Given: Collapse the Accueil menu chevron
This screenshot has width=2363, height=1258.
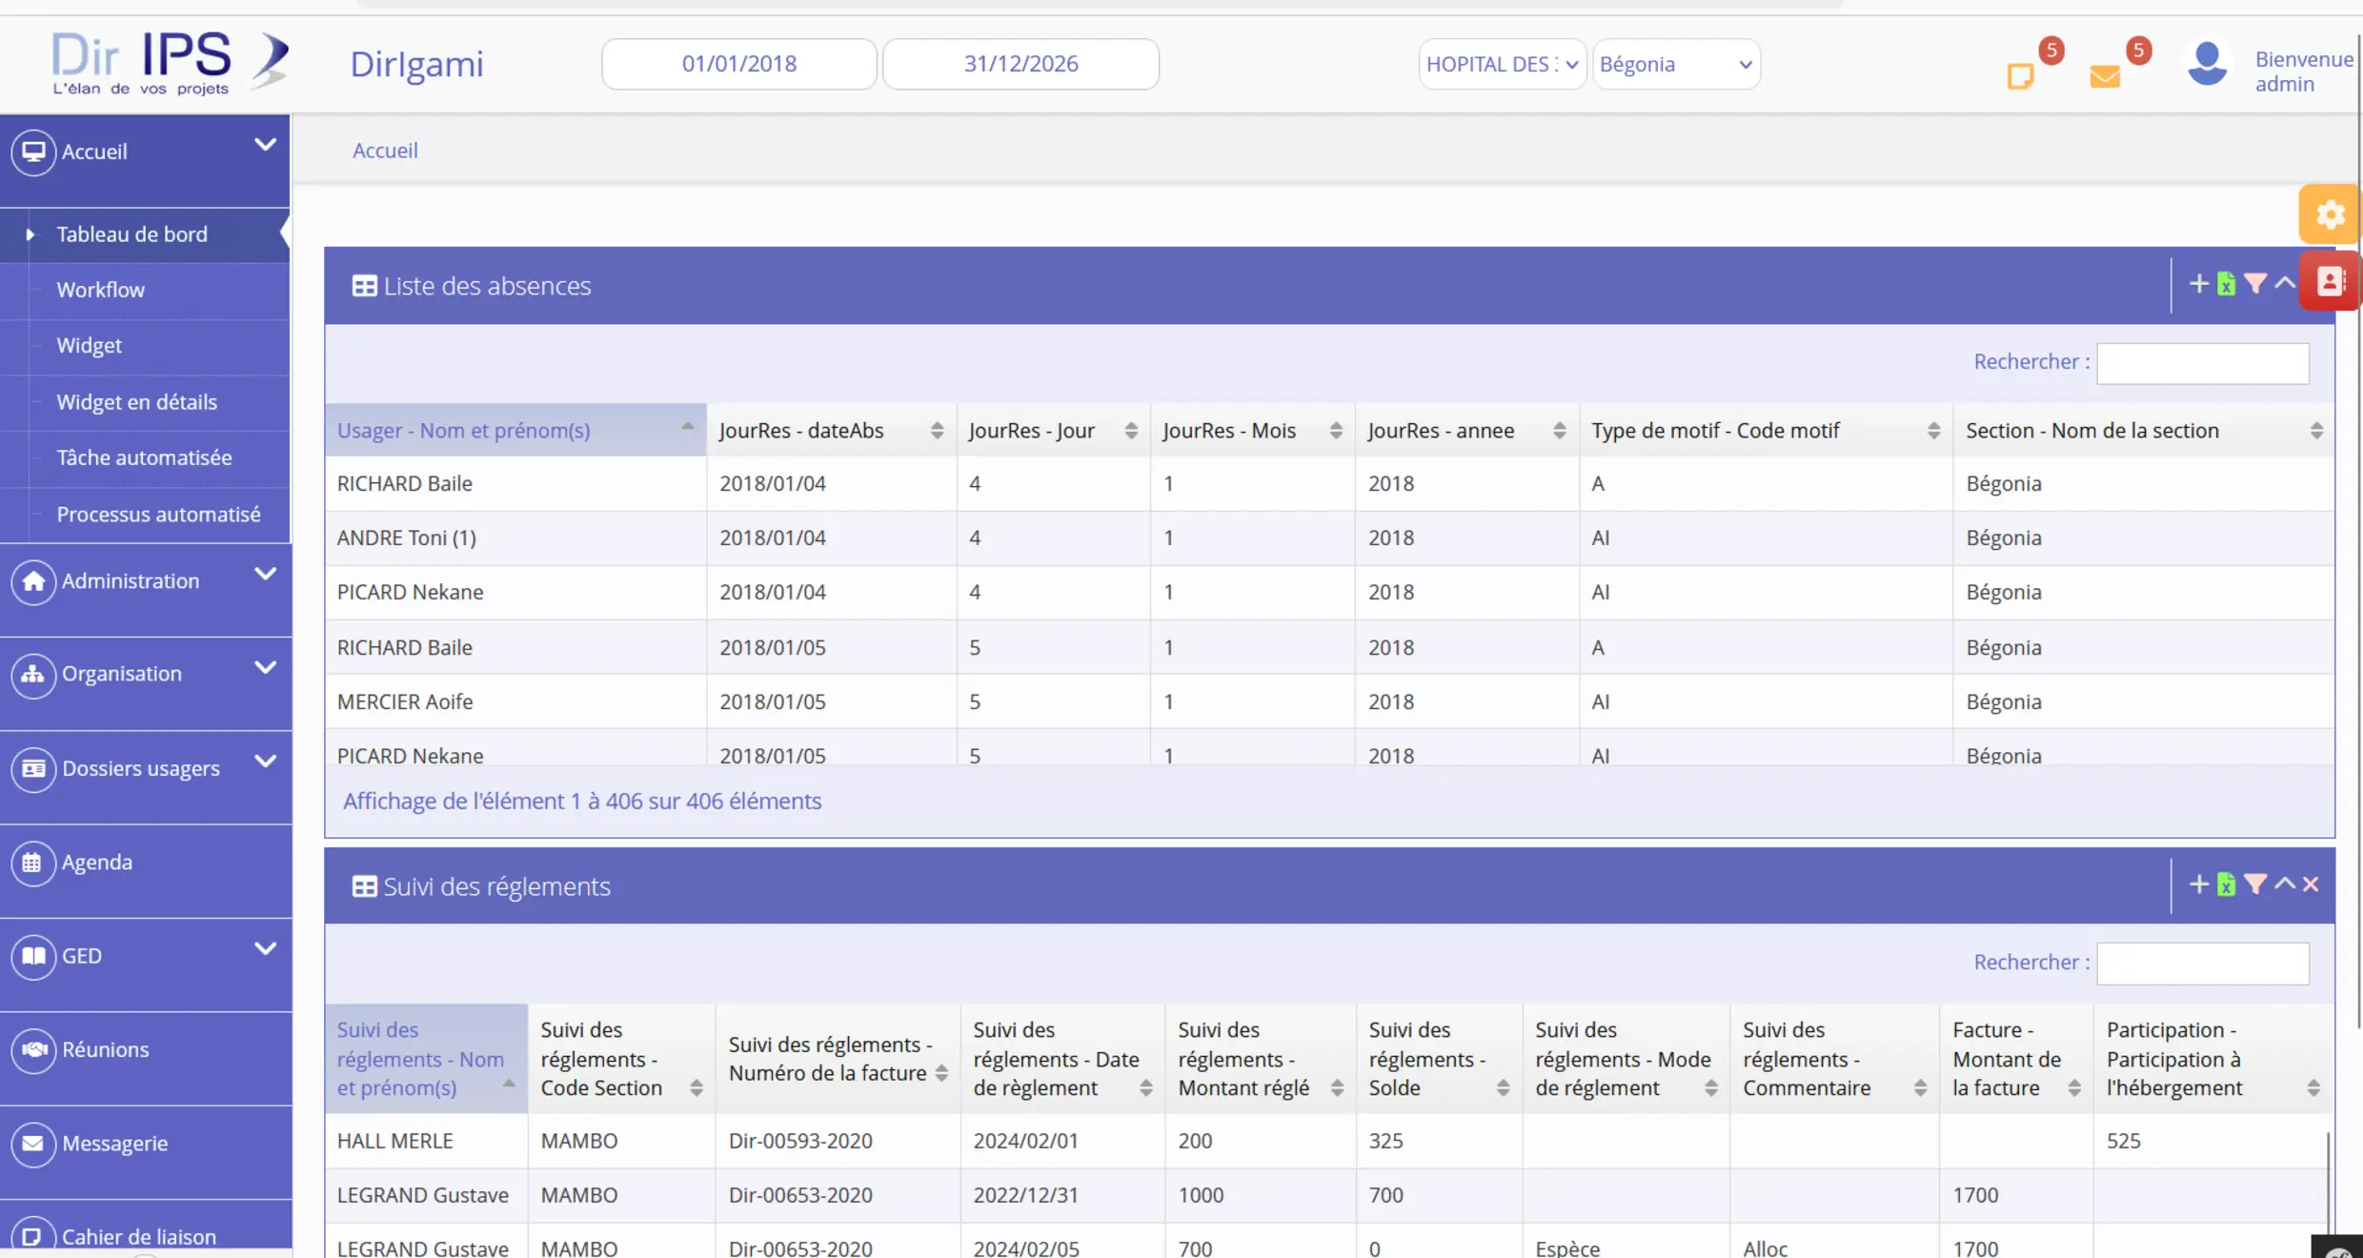Looking at the screenshot, I should (265, 145).
